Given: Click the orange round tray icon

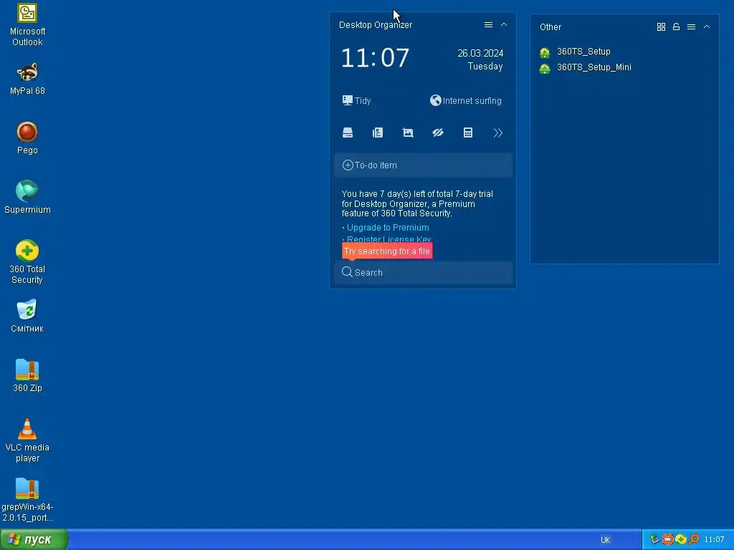Looking at the screenshot, I should pos(667,539).
